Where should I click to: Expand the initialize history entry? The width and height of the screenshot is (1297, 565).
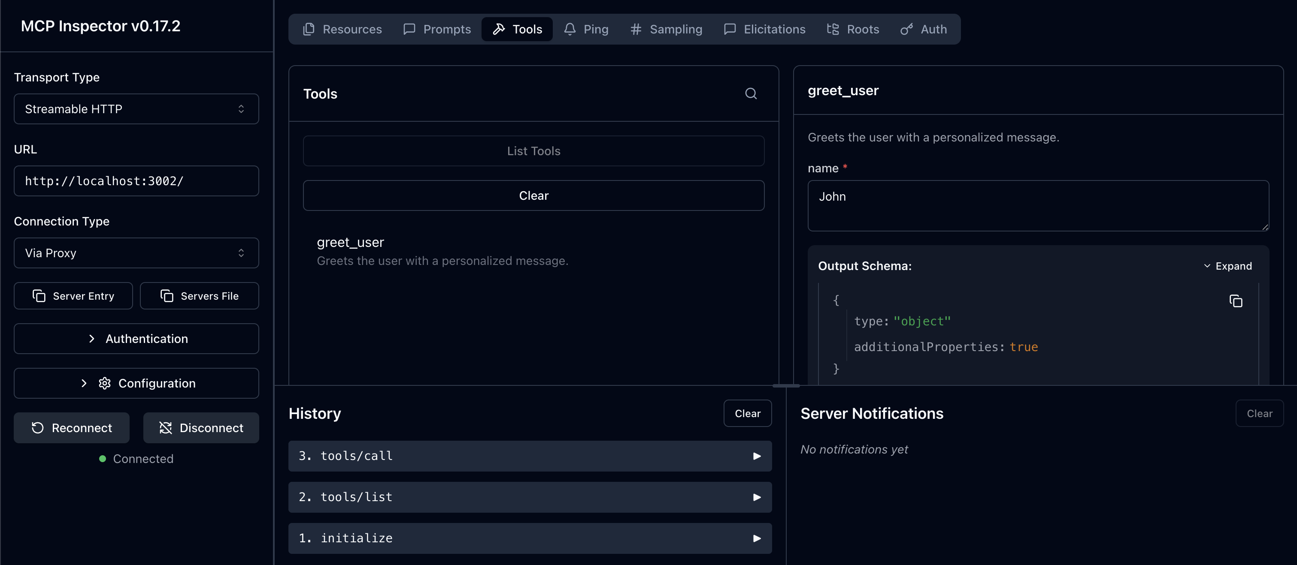tap(530, 538)
